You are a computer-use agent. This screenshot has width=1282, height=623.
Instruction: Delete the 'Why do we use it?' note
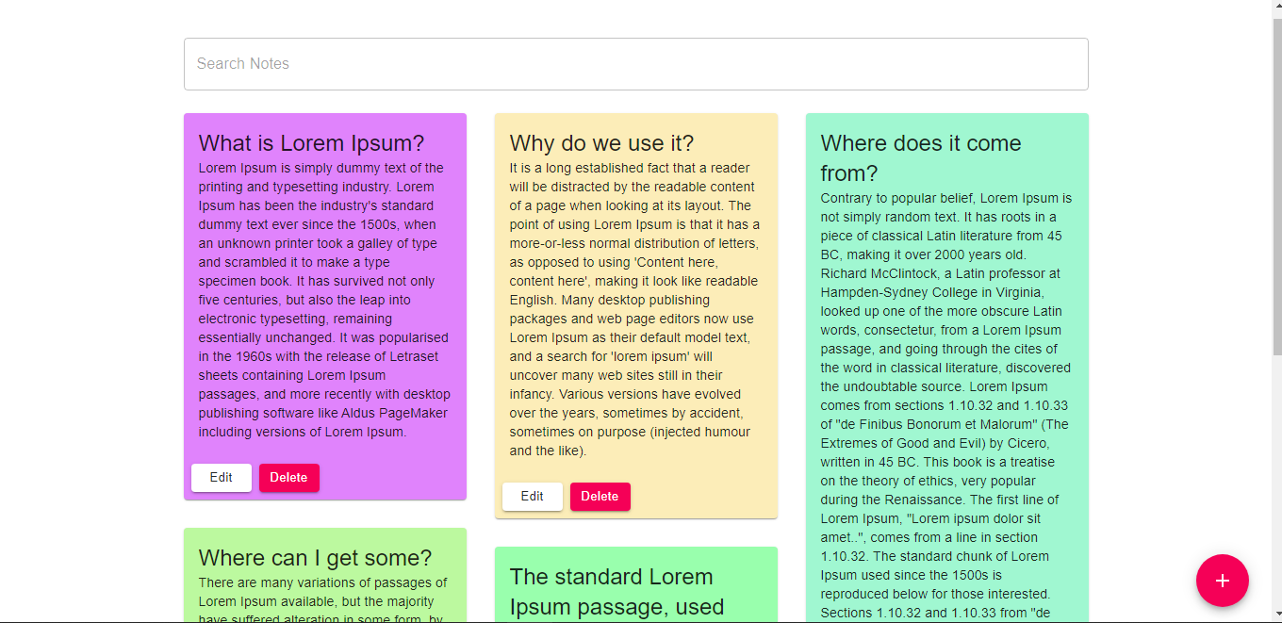pyautogui.click(x=600, y=497)
